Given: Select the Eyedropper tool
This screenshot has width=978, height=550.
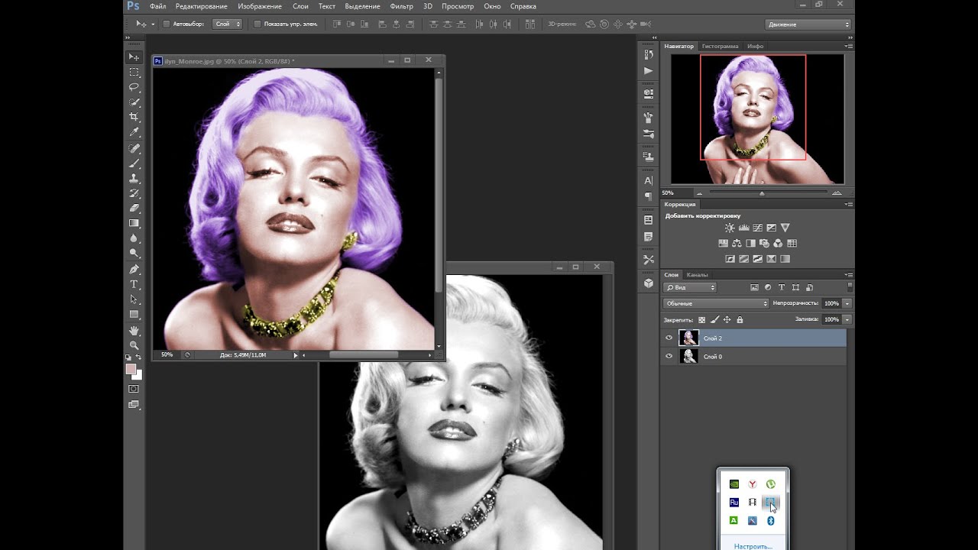Looking at the screenshot, I should coord(134,132).
